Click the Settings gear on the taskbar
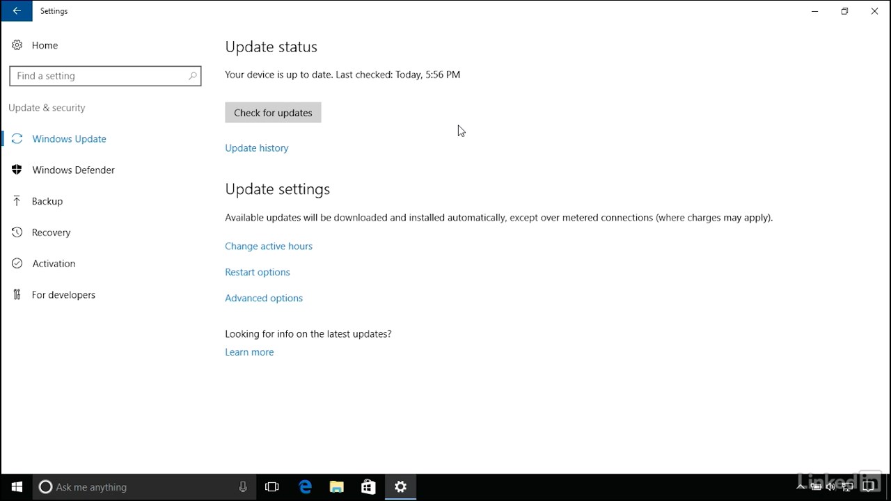Image resolution: width=891 pixels, height=501 pixels. point(400,487)
